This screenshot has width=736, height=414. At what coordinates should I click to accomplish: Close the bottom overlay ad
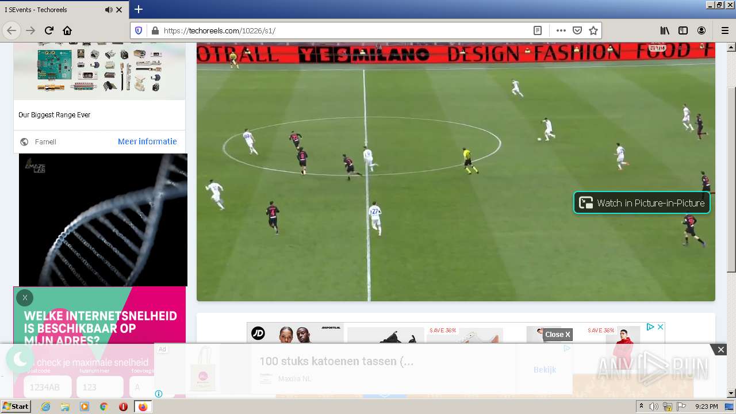(720, 350)
